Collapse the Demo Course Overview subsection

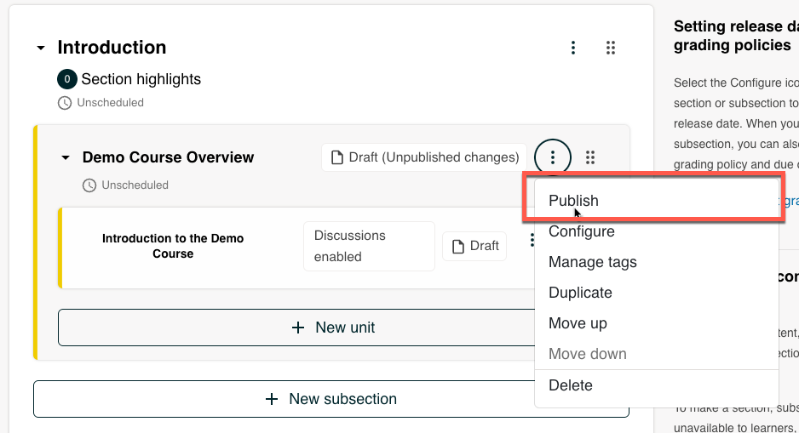[66, 158]
